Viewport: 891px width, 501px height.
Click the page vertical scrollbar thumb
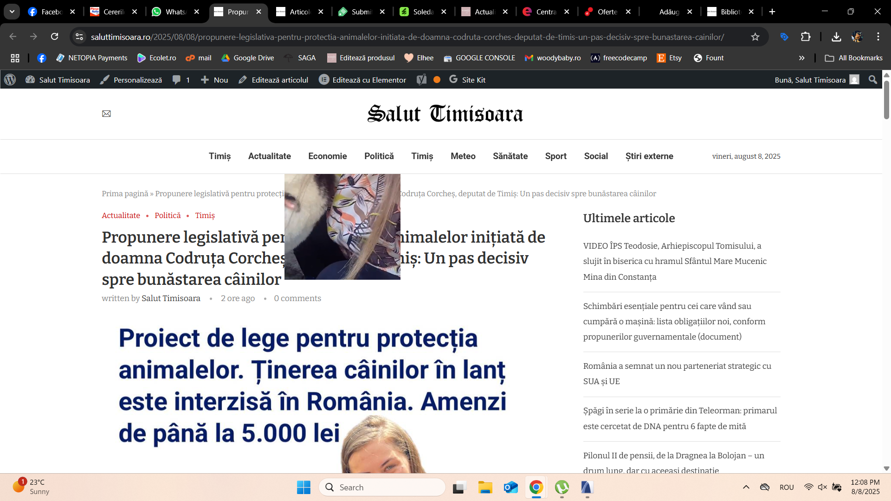(x=886, y=100)
